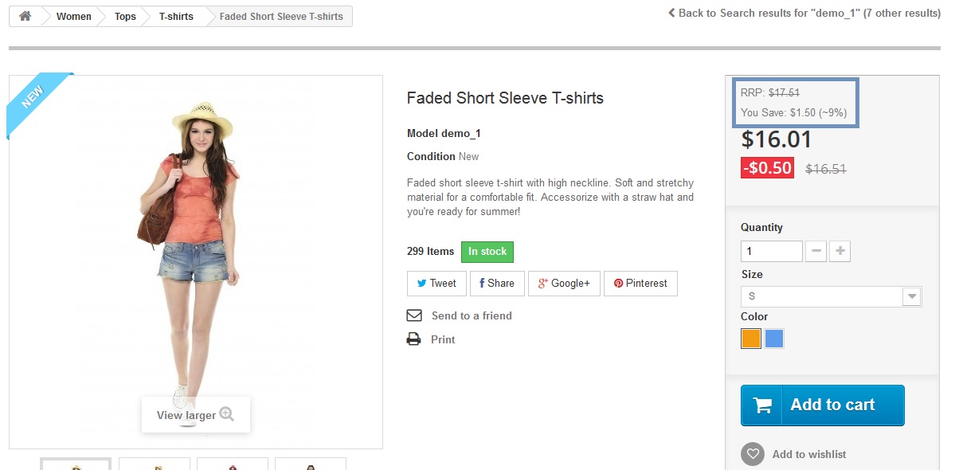The width and height of the screenshot is (955, 470).
Task: Click the Print printer icon
Action: 414,339
